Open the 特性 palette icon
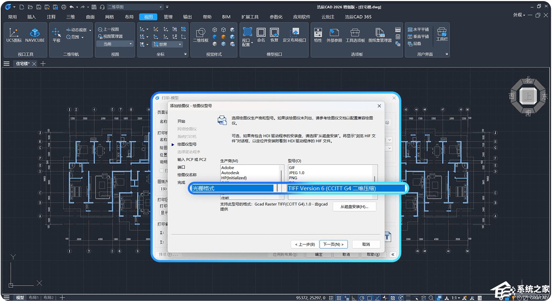The width and height of the screenshot is (553, 301). 318,34
